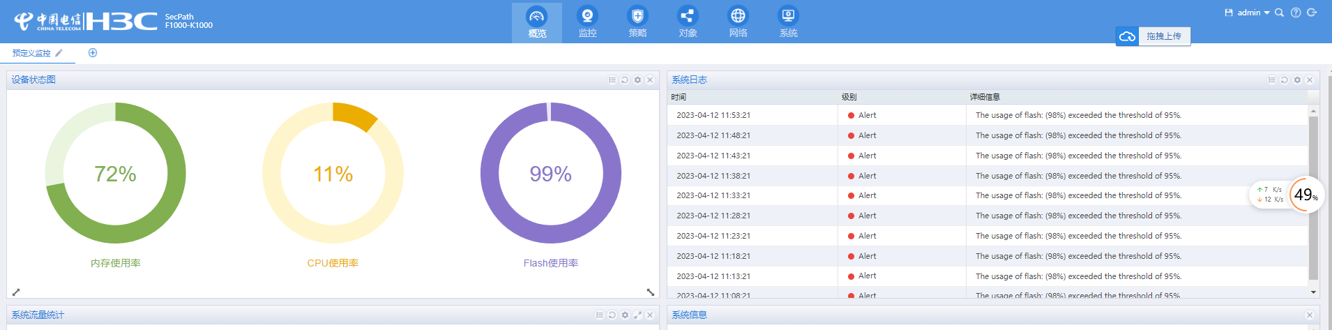The width and height of the screenshot is (1332, 330).
Task: Open settings gear of 系统日志 panel
Action: coord(1297,80)
